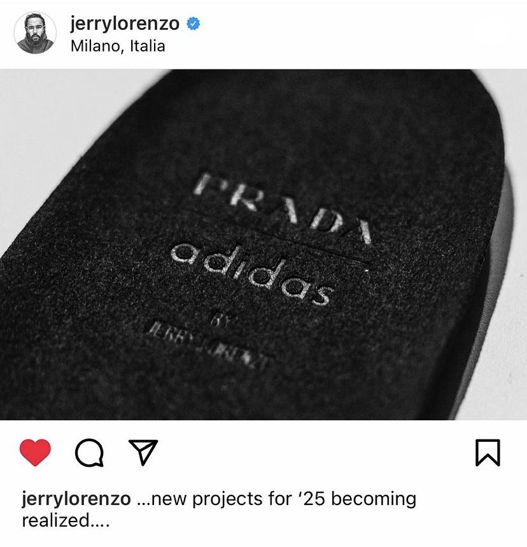
Task: Click the black suede insole toe area
Action: 314,115
